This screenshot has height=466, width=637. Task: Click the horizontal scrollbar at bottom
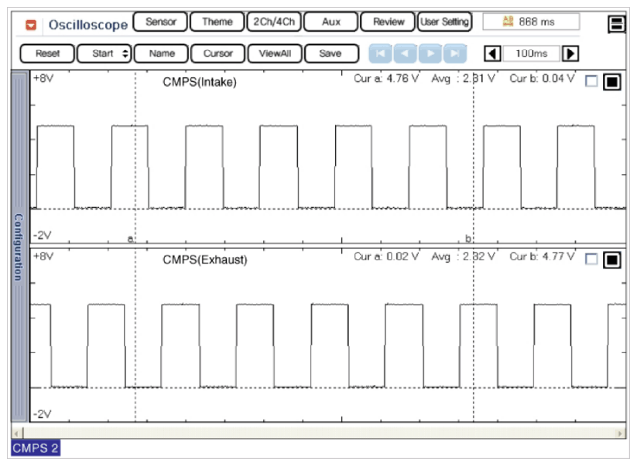318,433
